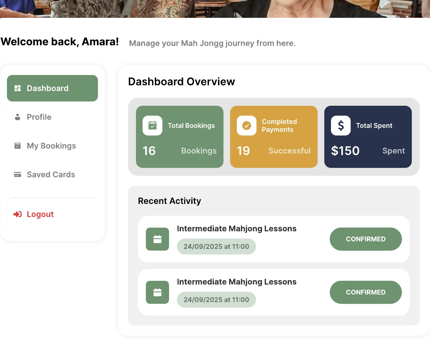Image resolution: width=430 pixels, height=342 pixels.
Task: Select the Total Bookings card
Action: click(180, 137)
